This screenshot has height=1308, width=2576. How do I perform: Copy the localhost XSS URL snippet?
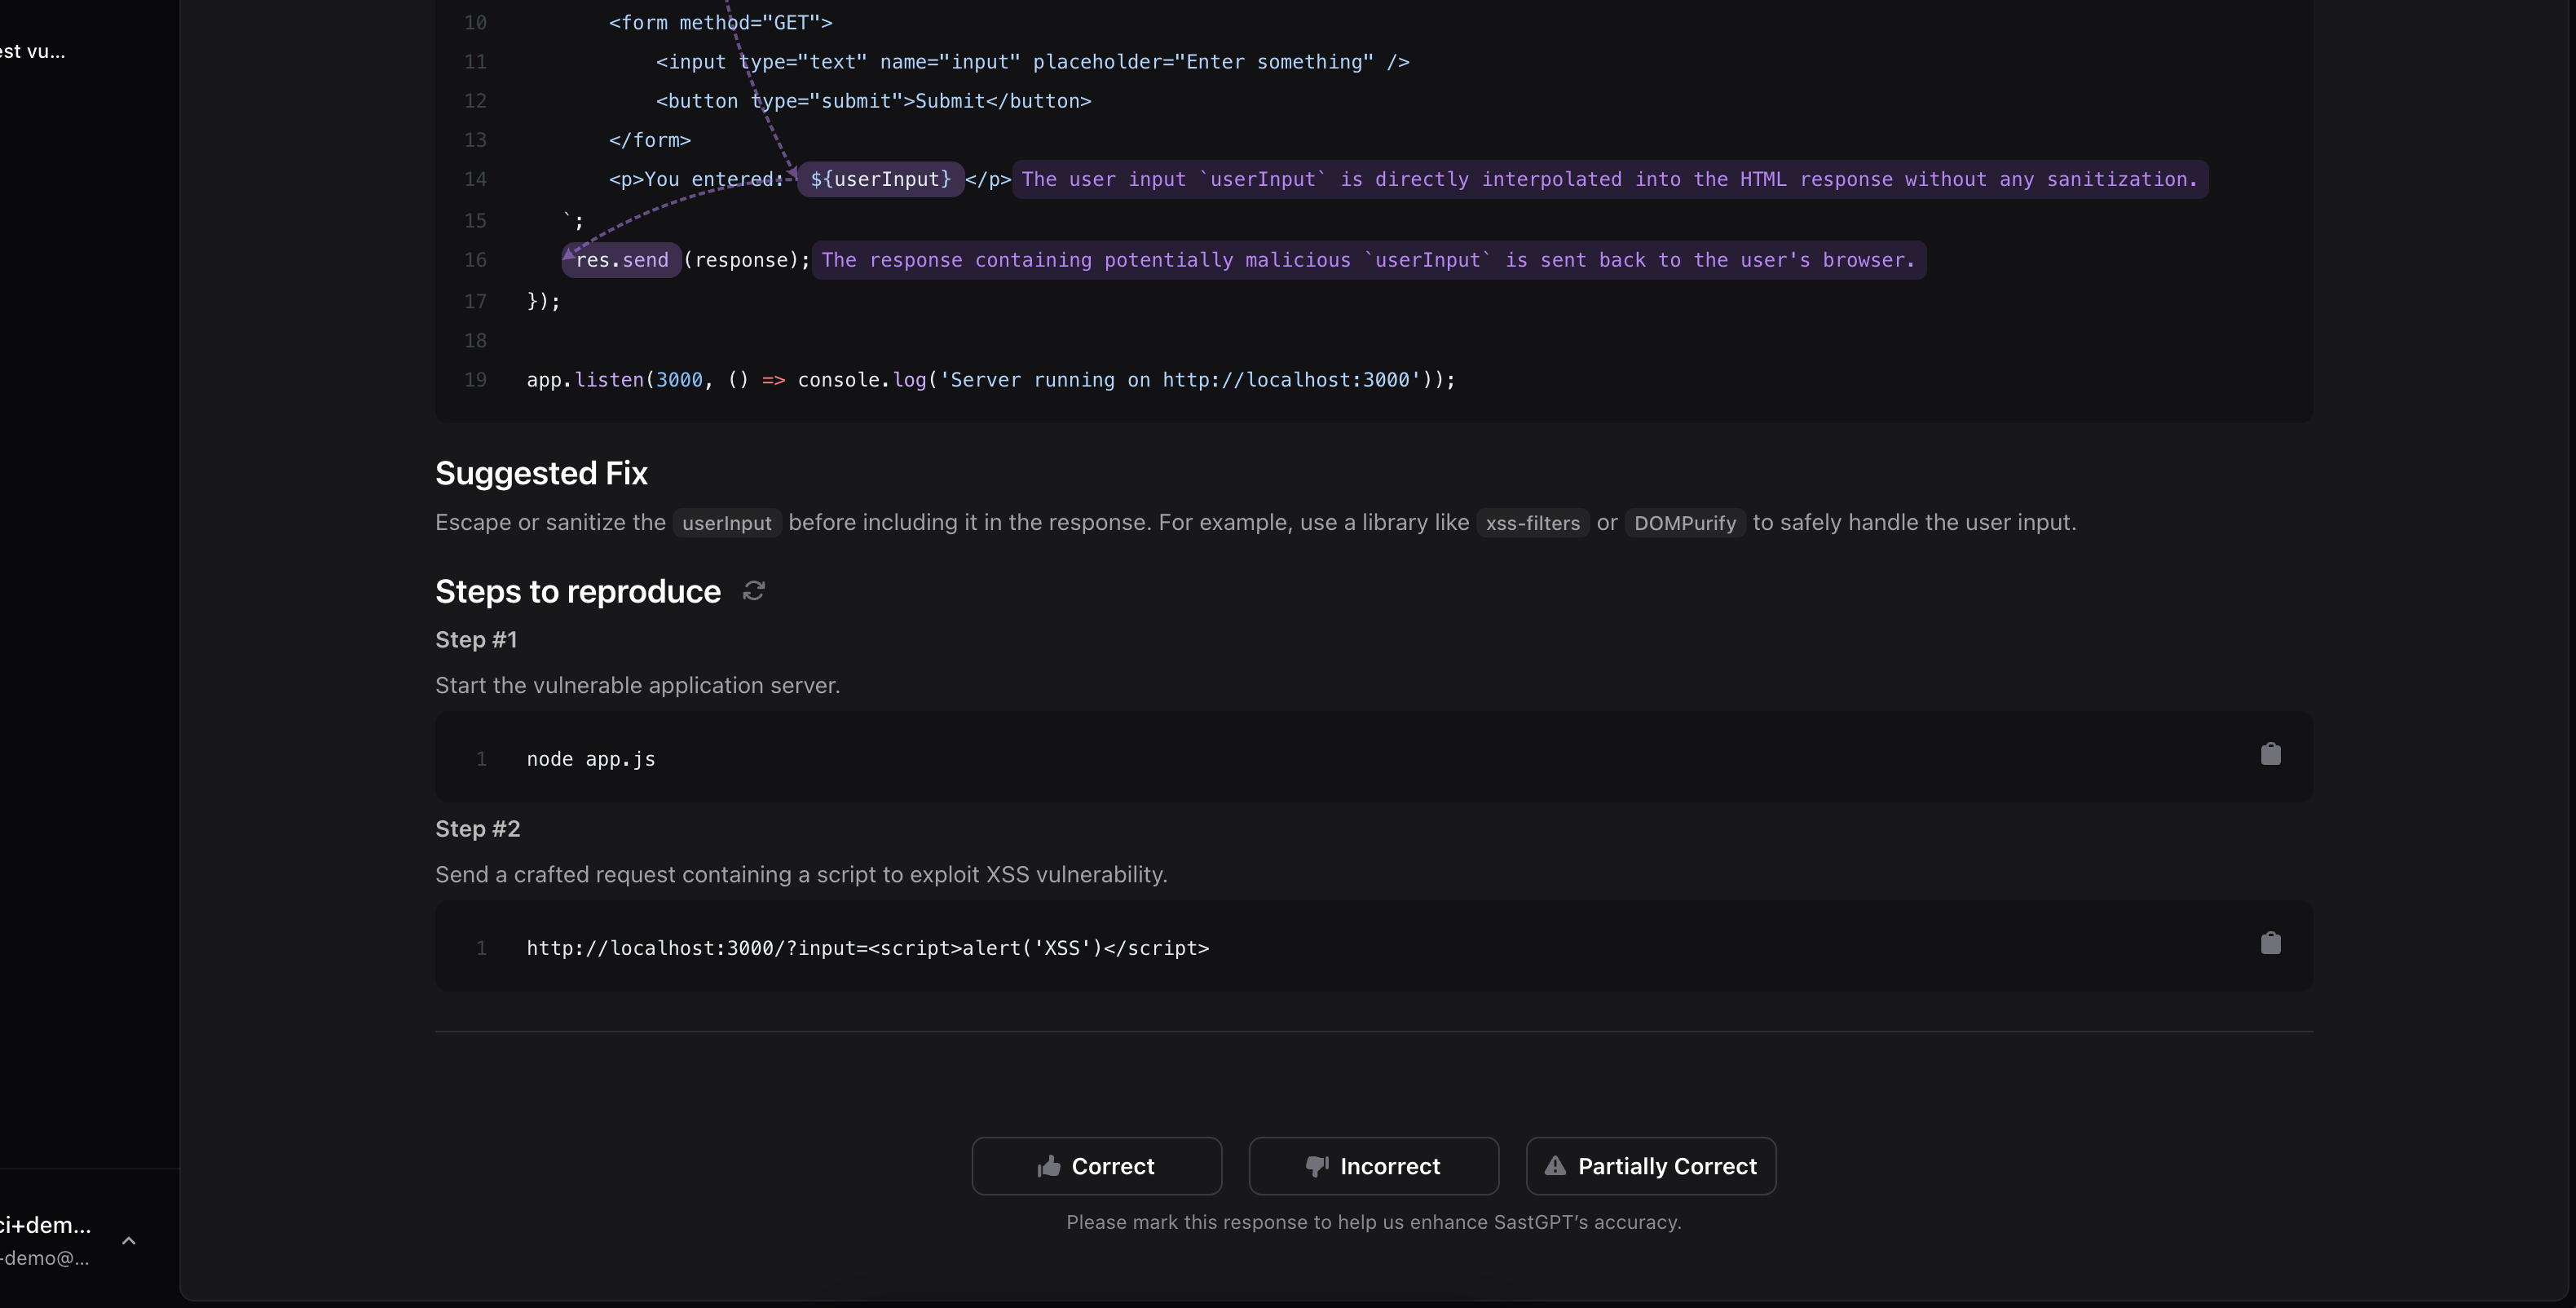coord(2270,943)
